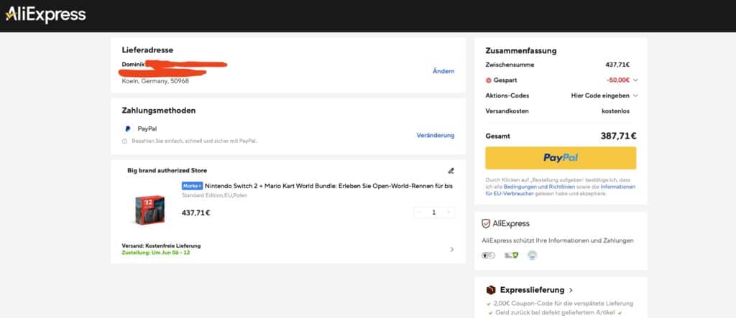This screenshot has height=318, width=736.
Task: Click AliExpress schützt Ihre Informationen text
Action: point(558,240)
